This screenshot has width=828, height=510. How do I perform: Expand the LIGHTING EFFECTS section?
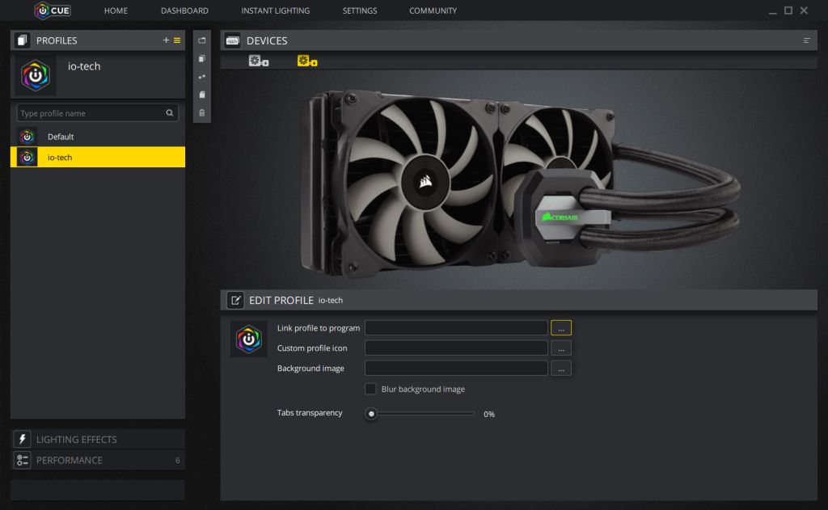tap(98, 439)
